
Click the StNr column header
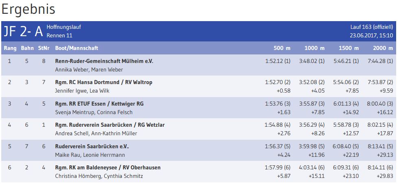[x=44, y=48]
